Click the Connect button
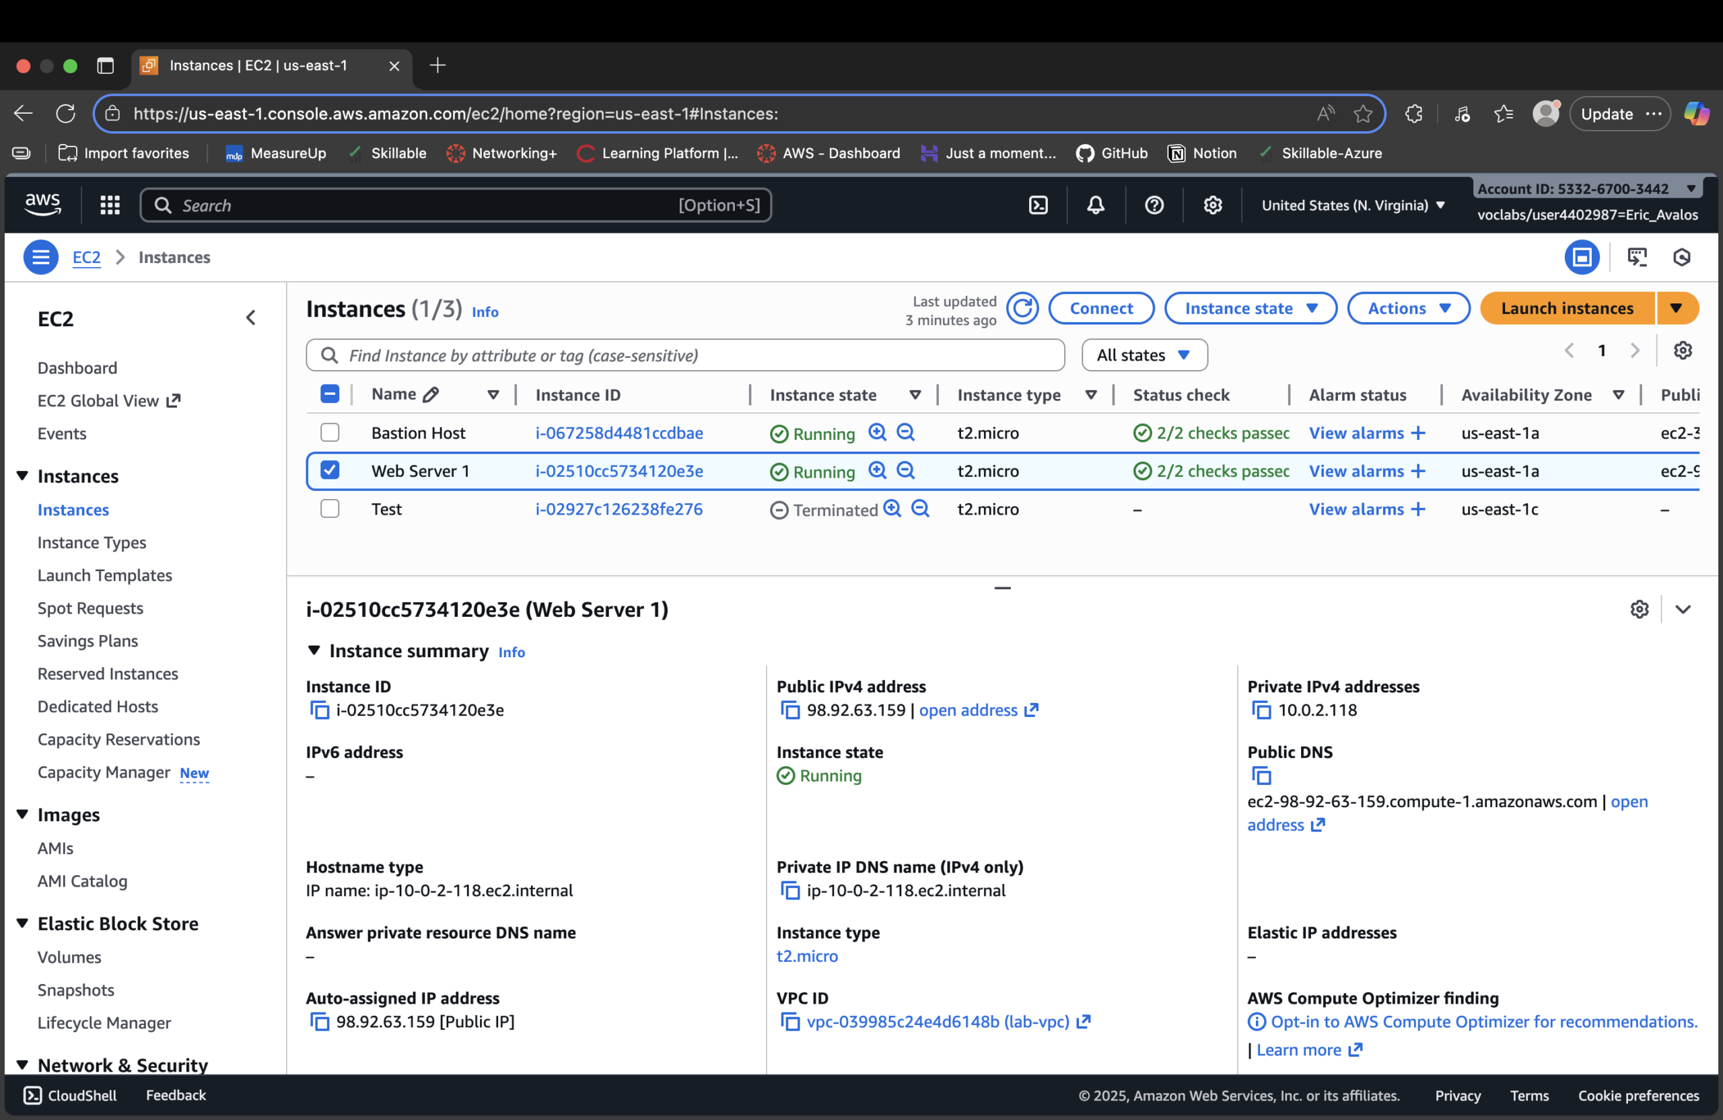 (1101, 307)
